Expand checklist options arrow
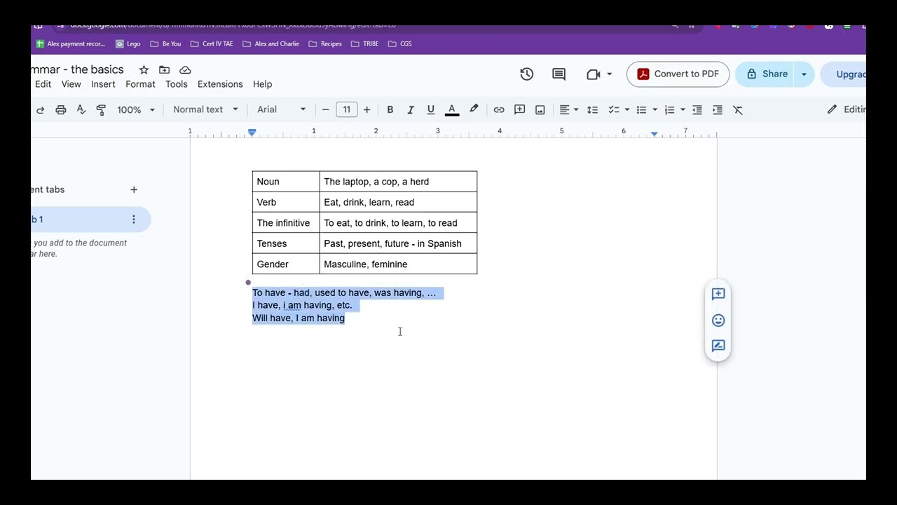The width and height of the screenshot is (897, 505). click(x=627, y=110)
